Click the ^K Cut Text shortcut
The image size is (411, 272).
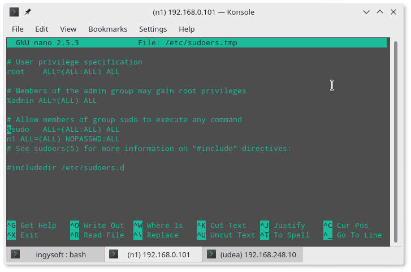tap(222, 226)
